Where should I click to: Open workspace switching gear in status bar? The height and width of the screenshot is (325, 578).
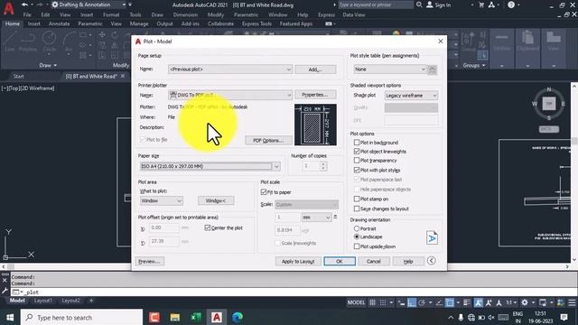coord(524,302)
